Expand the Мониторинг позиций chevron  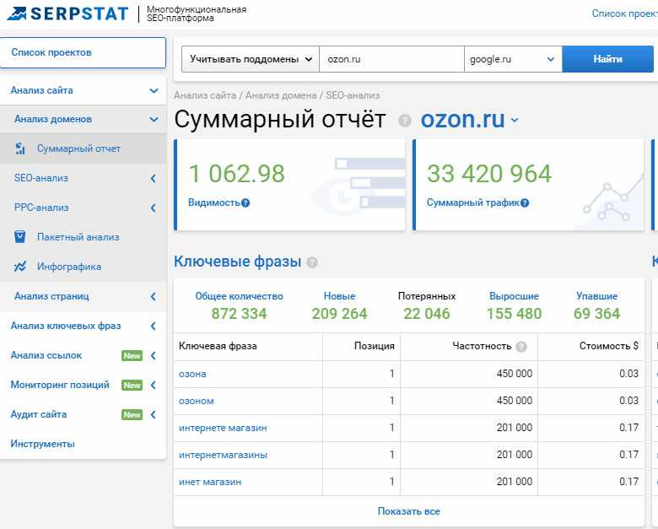click(154, 385)
